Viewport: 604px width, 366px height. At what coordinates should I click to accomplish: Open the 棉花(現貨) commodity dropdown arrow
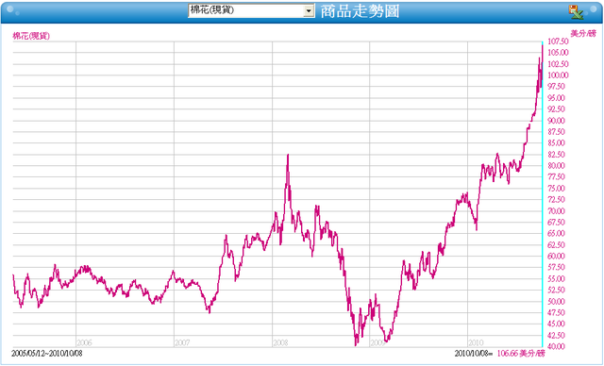click(309, 10)
